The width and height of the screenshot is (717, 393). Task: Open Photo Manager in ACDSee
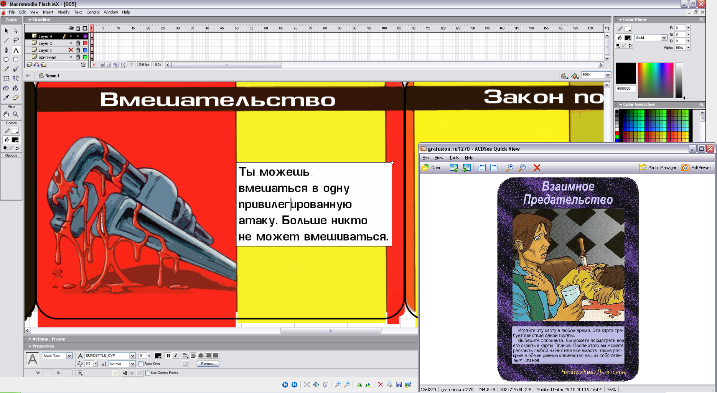coord(658,168)
